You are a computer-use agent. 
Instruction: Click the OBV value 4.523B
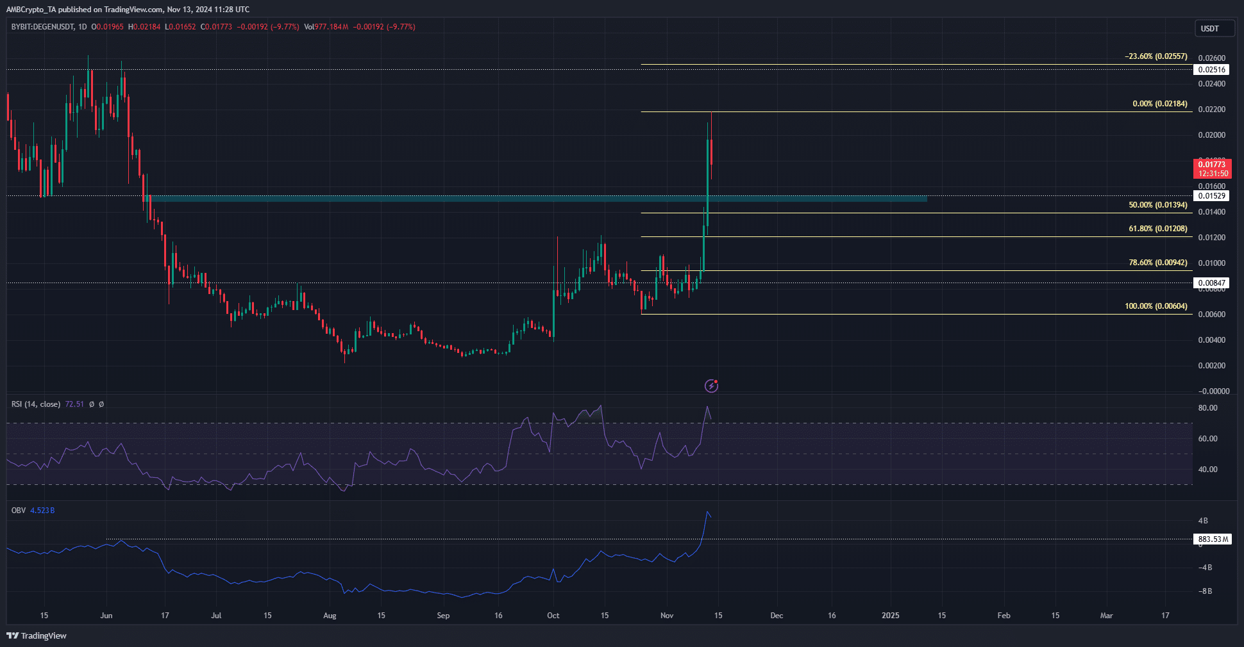pos(42,511)
